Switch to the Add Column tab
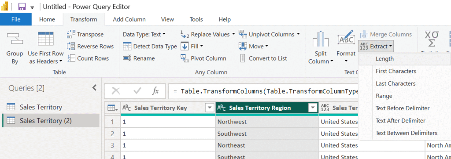The width and height of the screenshot is (451, 159). point(129,19)
